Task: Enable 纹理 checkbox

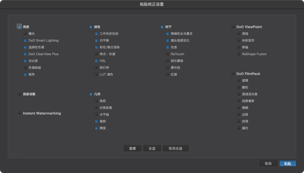Action: point(239,121)
